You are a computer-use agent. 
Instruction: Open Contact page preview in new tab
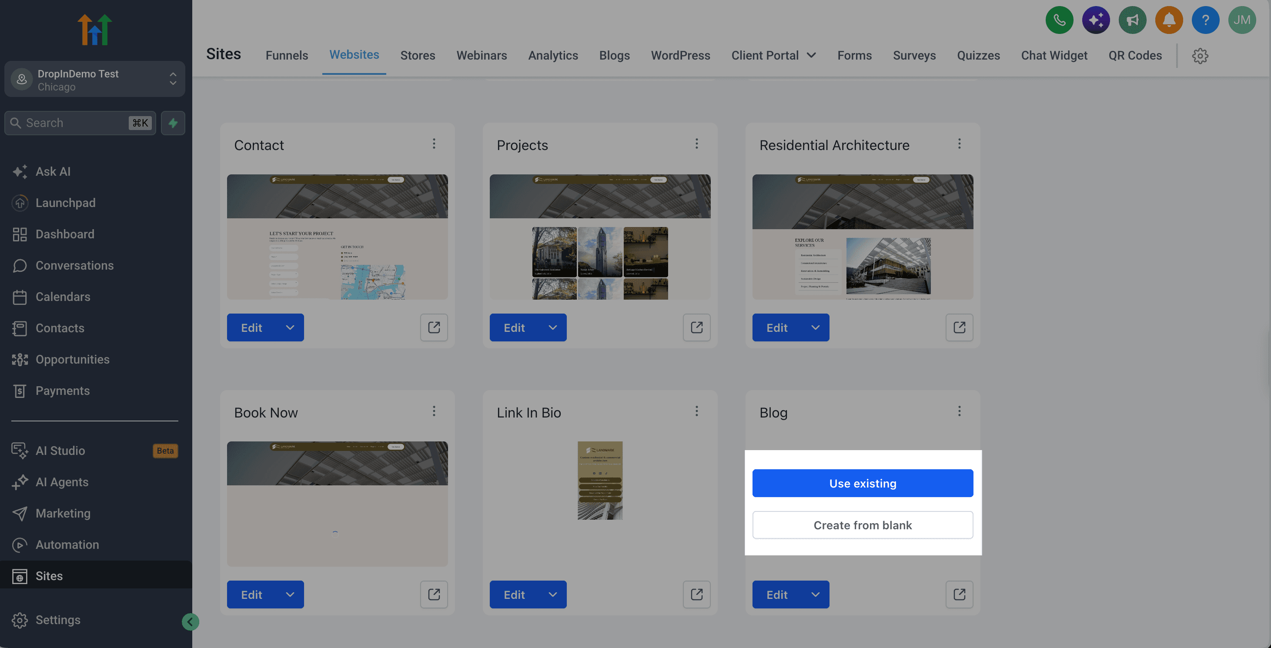coord(434,327)
